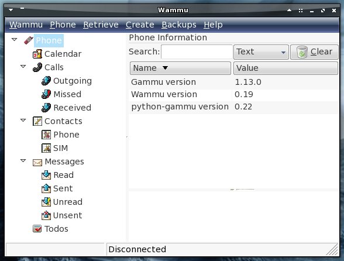Select the Gammu version row
The width and height of the screenshot is (344, 261).
tap(233, 82)
